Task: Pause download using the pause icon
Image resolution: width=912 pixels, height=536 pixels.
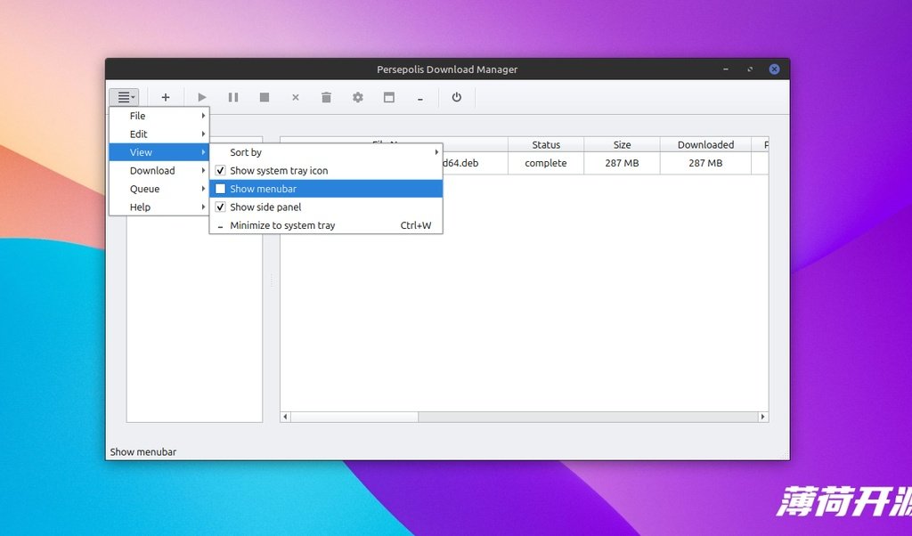Action: coord(233,97)
